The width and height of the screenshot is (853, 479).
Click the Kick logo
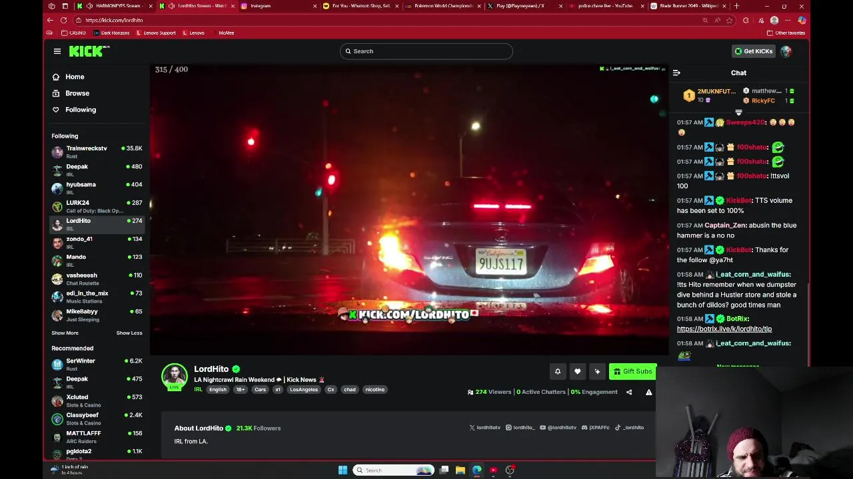coord(89,51)
